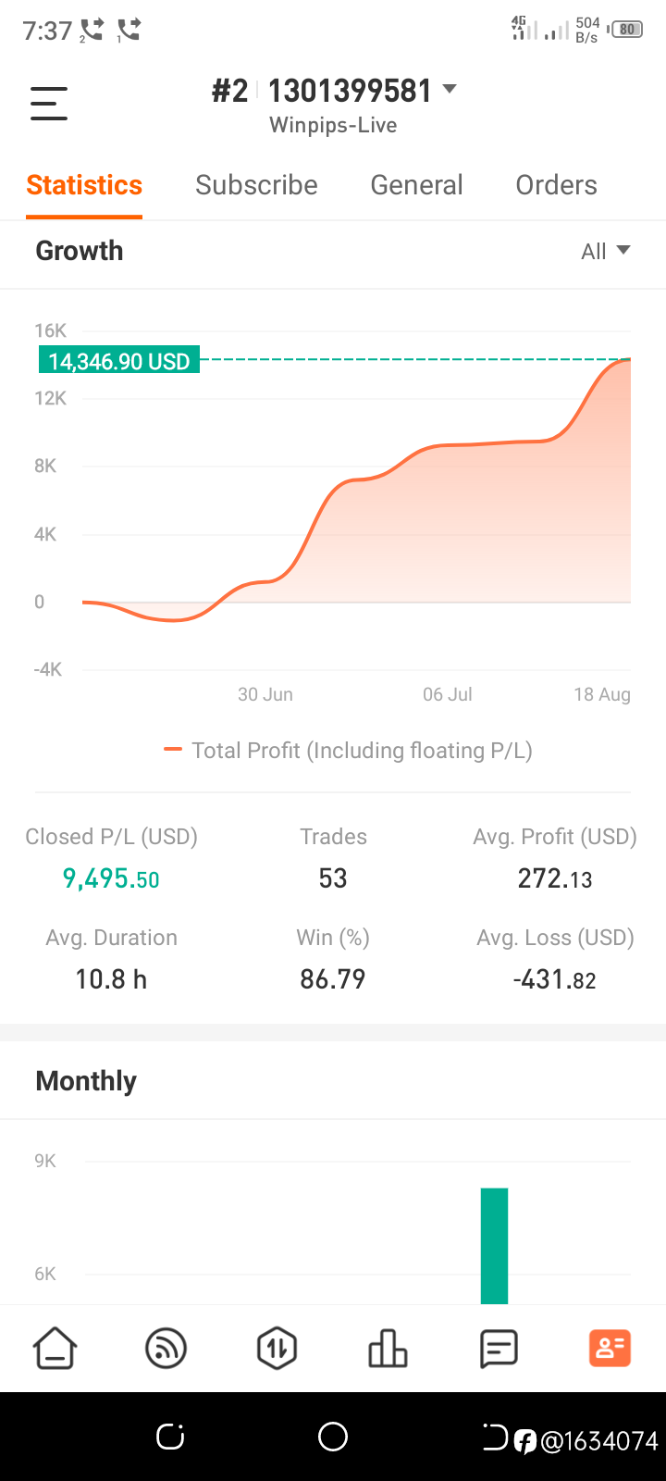
Task: Open the All period filter dropdown
Action: coord(606,251)
